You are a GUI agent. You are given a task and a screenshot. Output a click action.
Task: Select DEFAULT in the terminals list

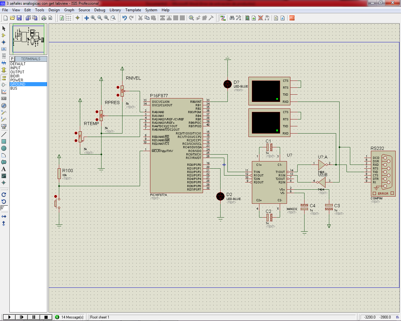[x=29, y=64]
